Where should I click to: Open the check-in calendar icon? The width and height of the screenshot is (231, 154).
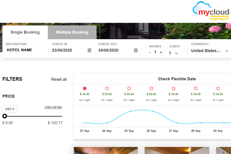pyautogui.click(x=89, y=50)
